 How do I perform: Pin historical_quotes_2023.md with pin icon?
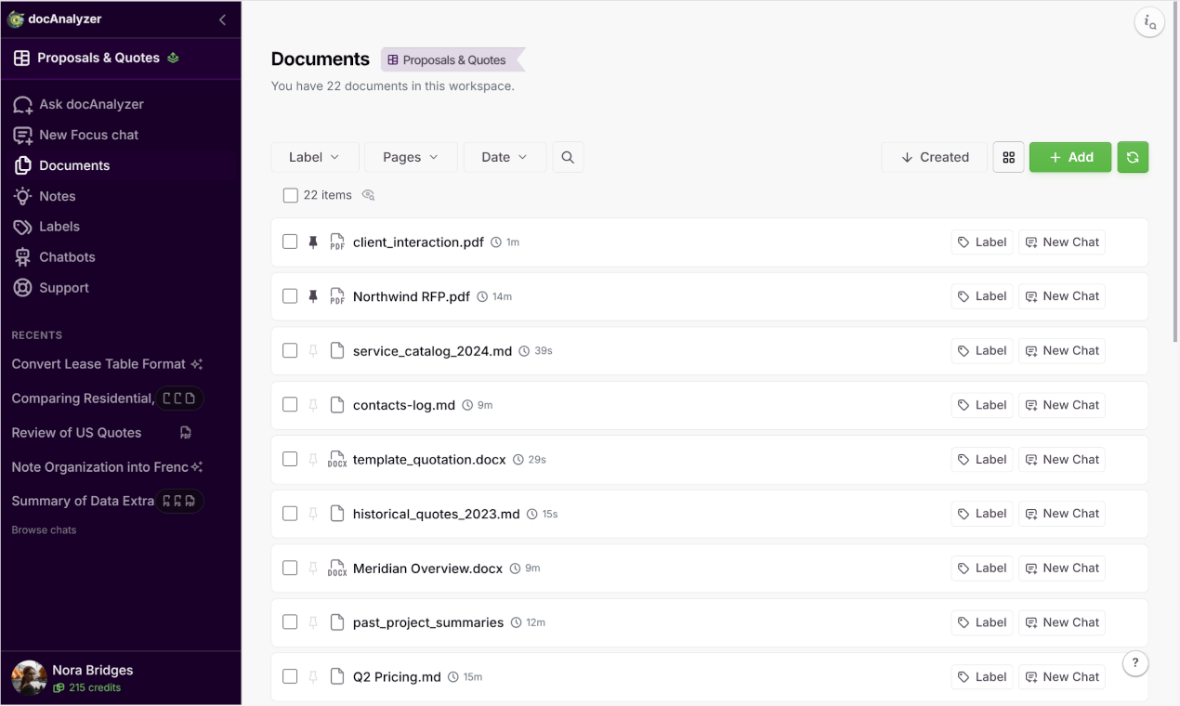(313, 514)
